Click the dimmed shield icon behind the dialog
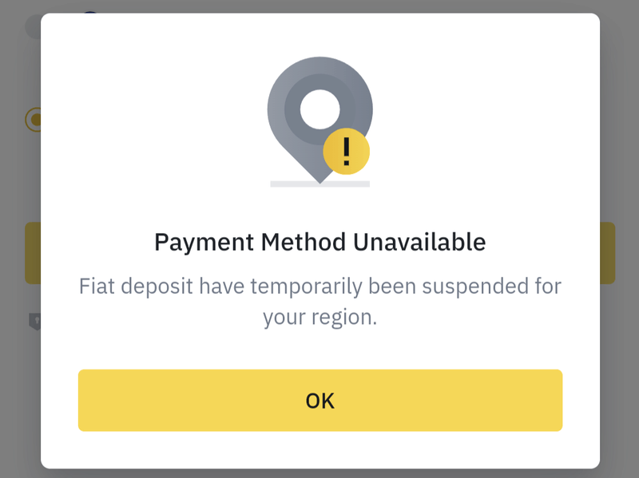This screenshot has width=639, height=478. click(35, 322)
